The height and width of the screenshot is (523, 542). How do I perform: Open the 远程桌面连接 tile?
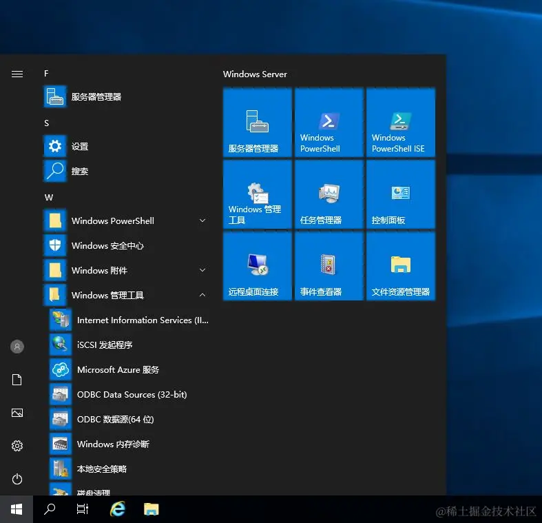pos(258,266)
